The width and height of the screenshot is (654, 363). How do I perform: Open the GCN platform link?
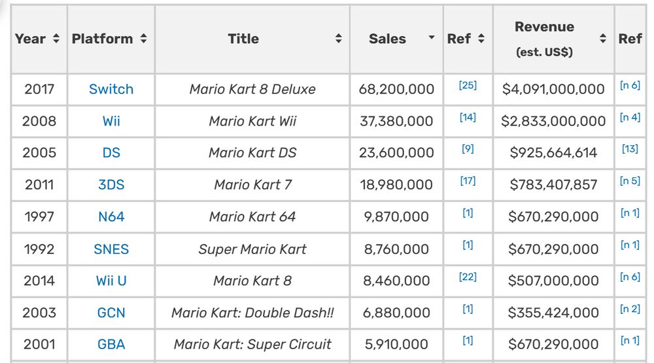(111, 313)
